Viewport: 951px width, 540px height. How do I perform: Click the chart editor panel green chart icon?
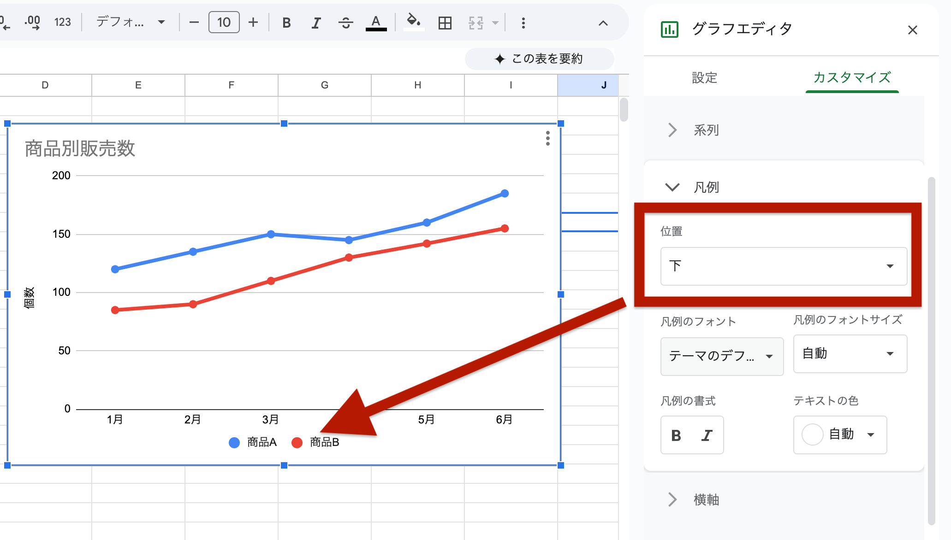(x=669, y=29)
